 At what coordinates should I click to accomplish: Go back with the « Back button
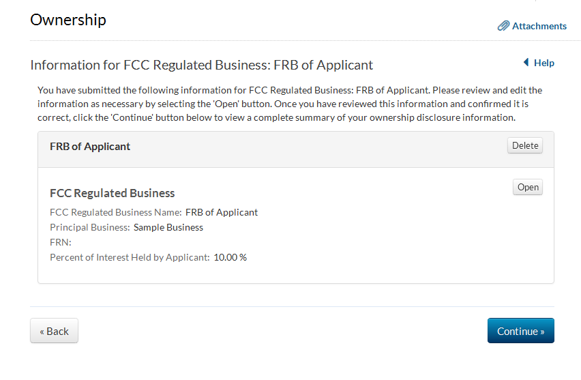(54, 331)
